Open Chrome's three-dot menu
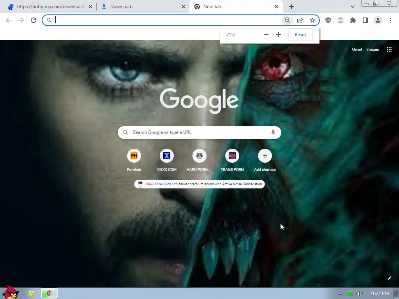The height and width of the screenshot is (299, 399). click(x=390, y=20)
